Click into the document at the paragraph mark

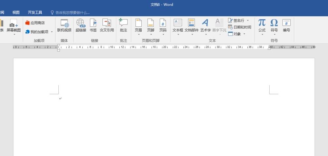click(x=60, y=98)
